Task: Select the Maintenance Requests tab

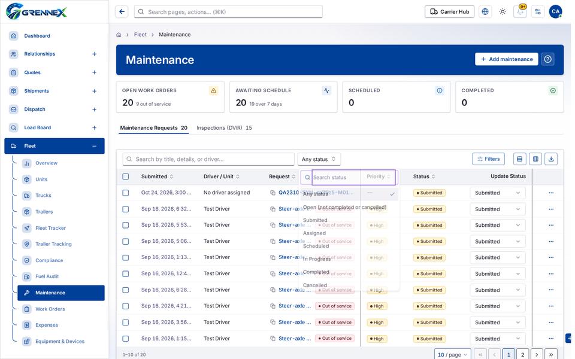Action: [154, 128]
